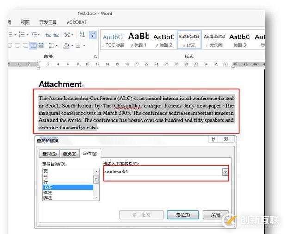Click the underlined word ChosunIlbo

[127, 105]
